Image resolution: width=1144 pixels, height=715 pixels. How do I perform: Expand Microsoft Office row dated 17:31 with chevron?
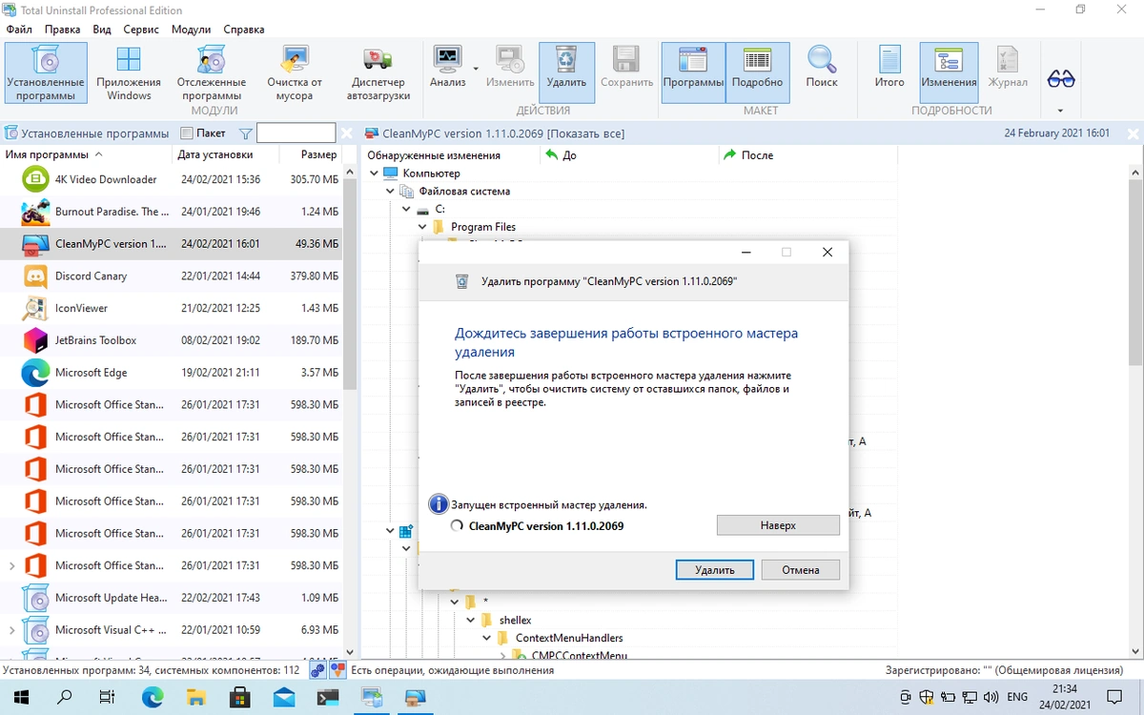tap(11, 565)
